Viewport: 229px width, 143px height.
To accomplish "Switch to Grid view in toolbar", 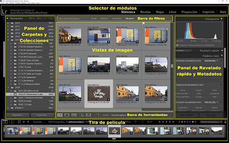I will [x=60, y=115].
